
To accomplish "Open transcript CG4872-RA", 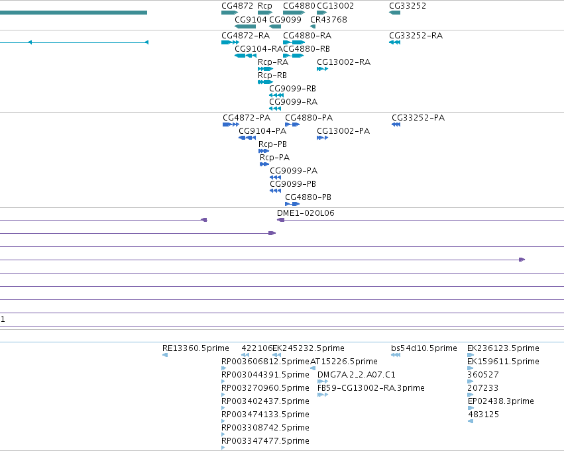I will tap(246, 36).
